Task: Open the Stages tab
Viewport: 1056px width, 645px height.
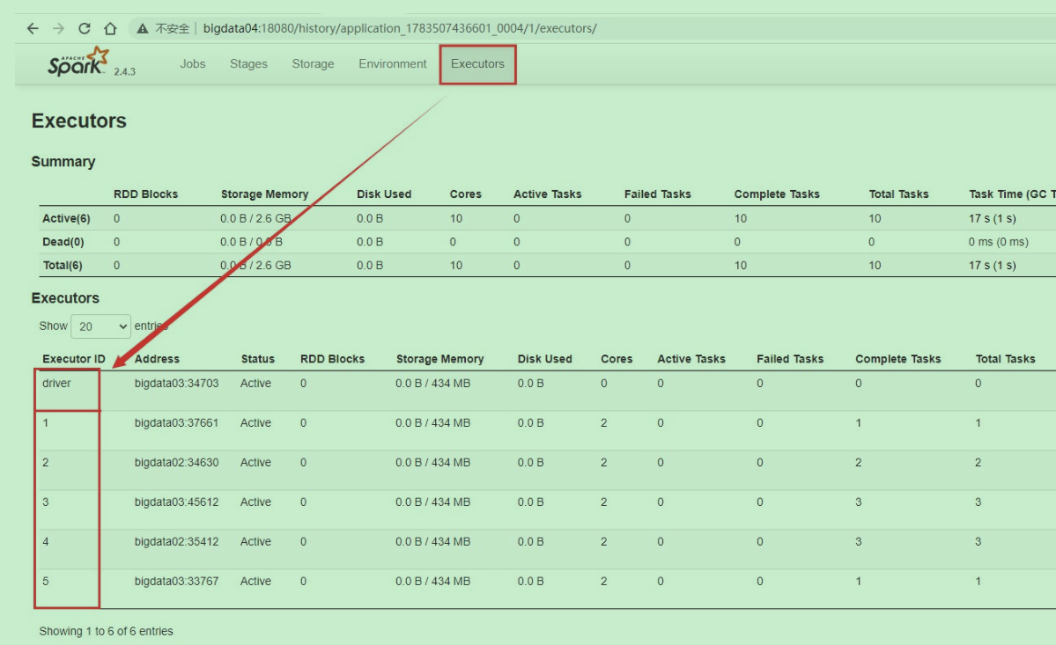Action: point(248,64)
